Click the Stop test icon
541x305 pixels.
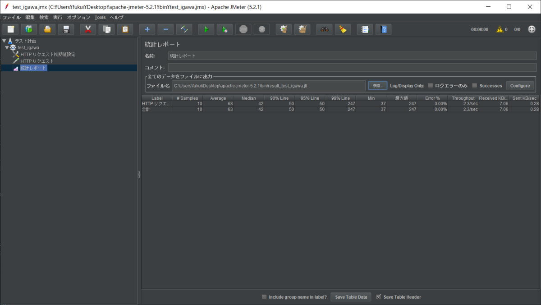pos(243,29)
